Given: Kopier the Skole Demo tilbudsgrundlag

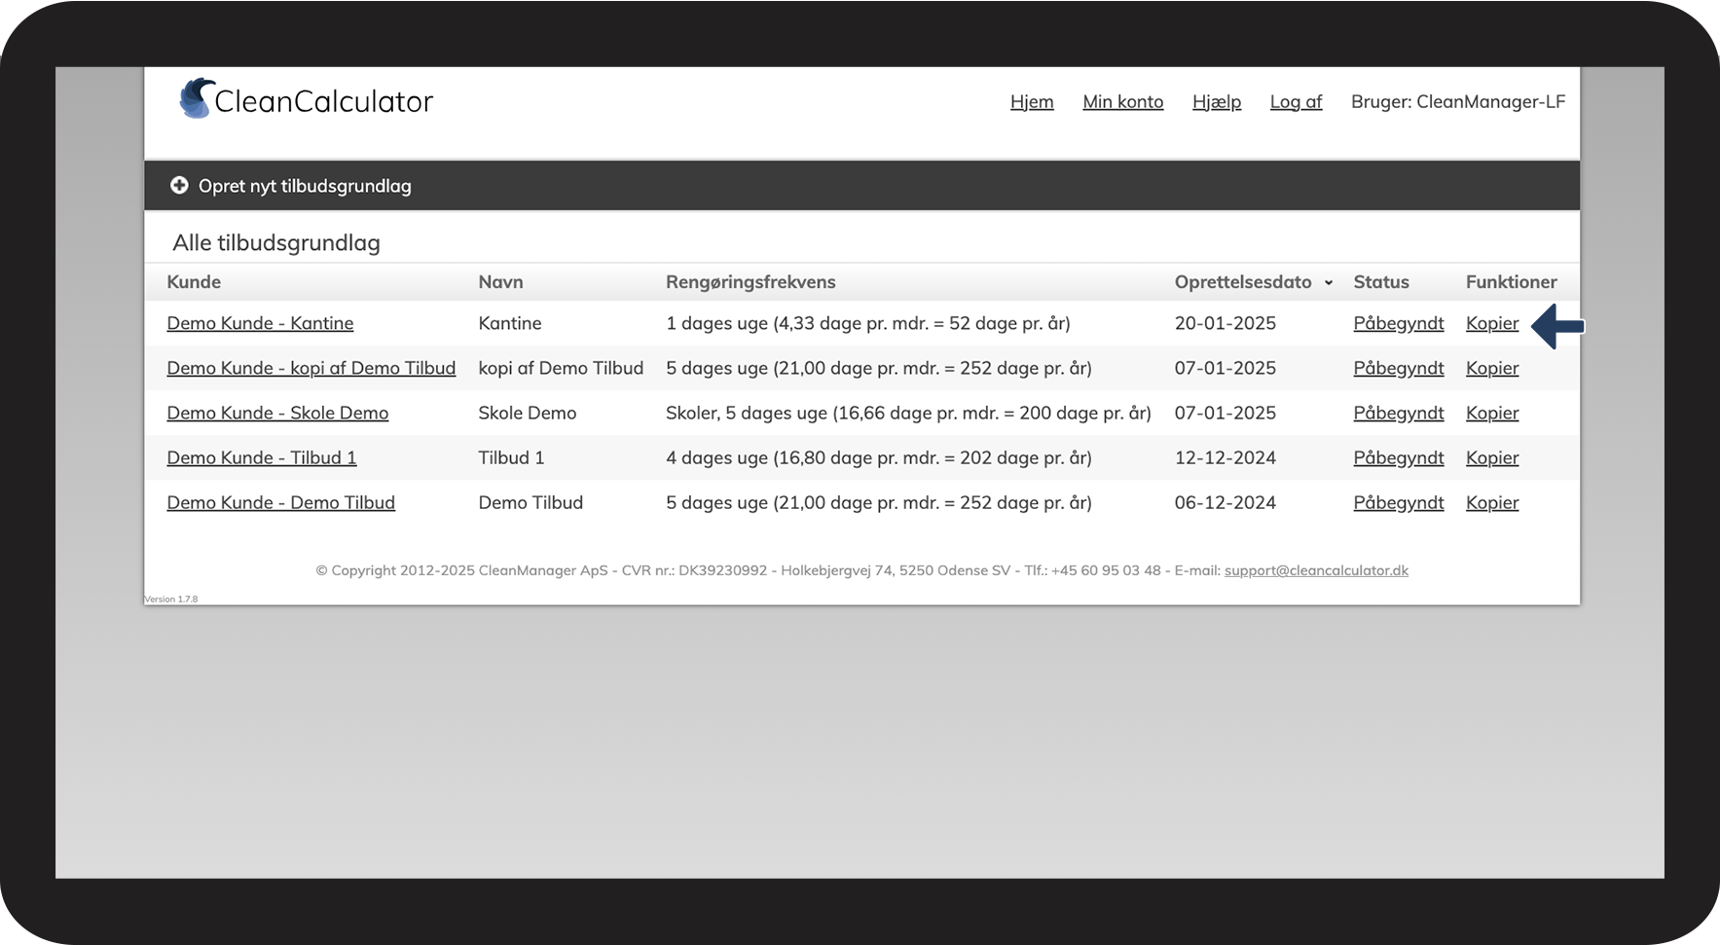Looking at the screenshot, I should click(x=1492, y=413).
